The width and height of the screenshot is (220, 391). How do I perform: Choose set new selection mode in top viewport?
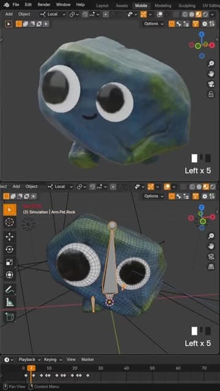pyautogui.click(x=19, y=24)
